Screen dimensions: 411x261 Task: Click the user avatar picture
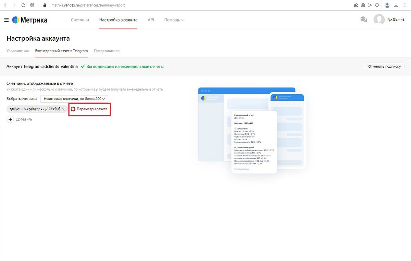(379, 19)
